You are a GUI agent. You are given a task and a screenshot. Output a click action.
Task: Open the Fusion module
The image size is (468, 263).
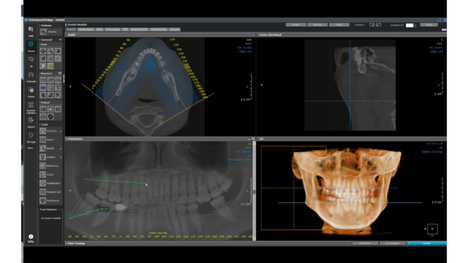click(x=31, y=92)
